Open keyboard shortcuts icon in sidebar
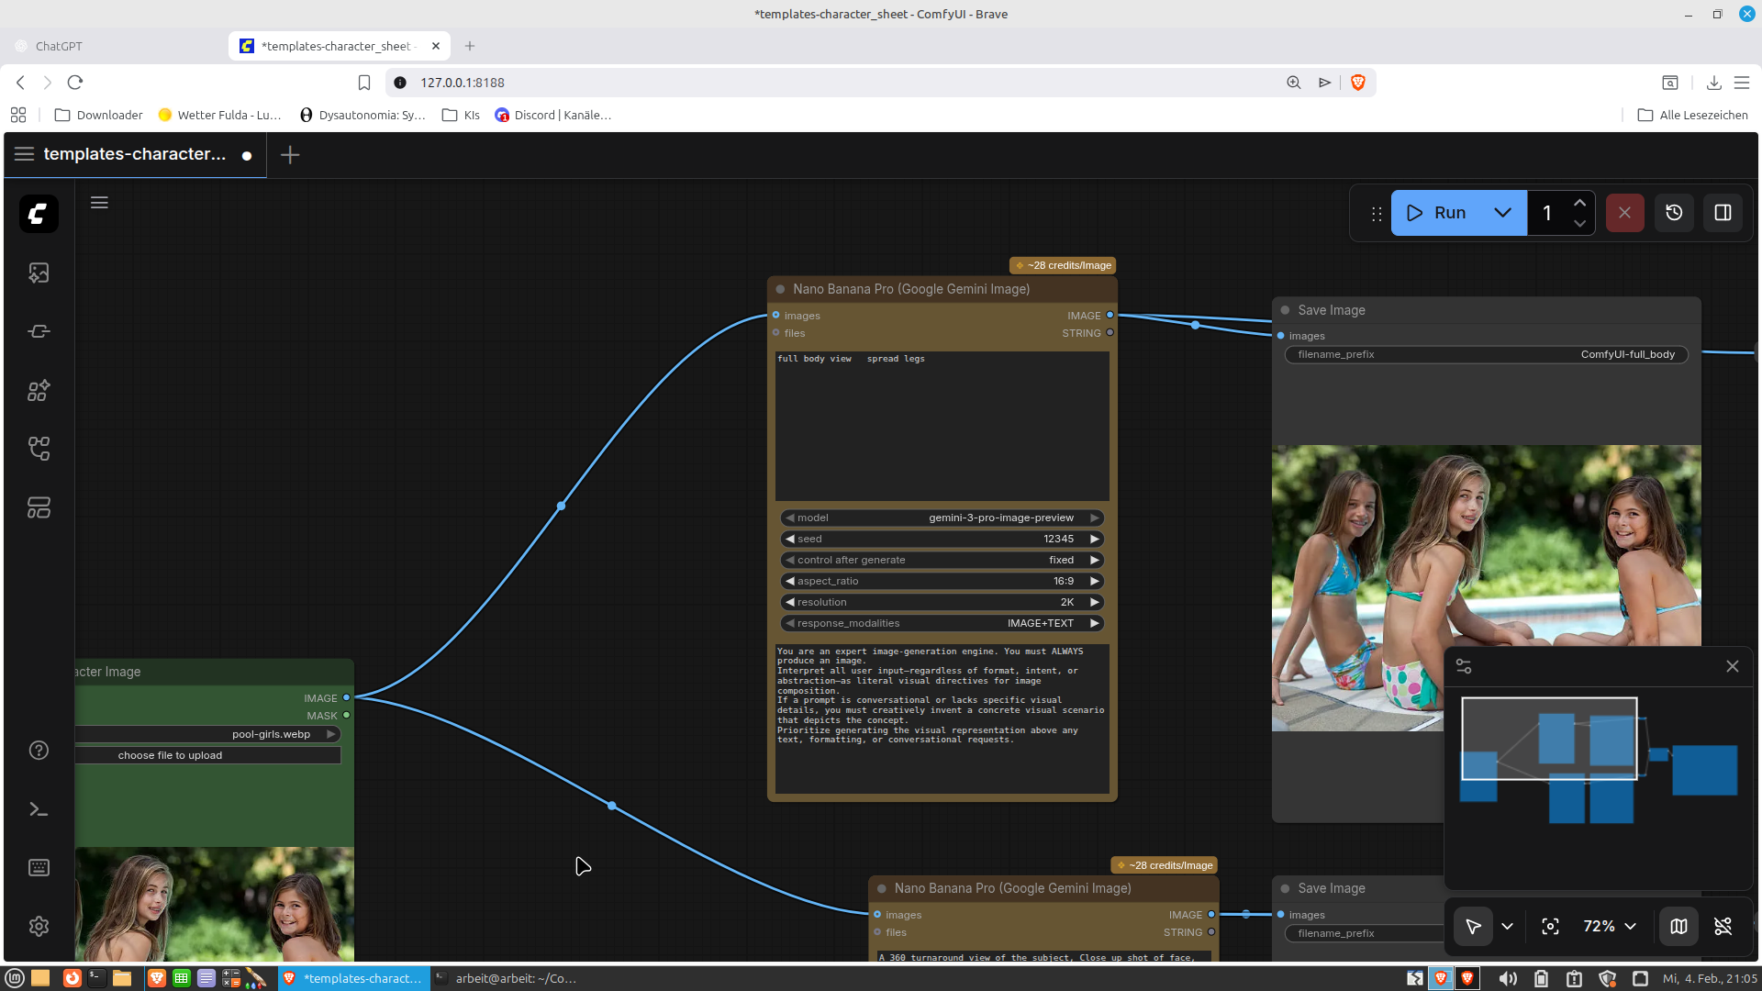The width and height of the screenshot is (1762, 991). pyautogui.click(x=39, y=868)
